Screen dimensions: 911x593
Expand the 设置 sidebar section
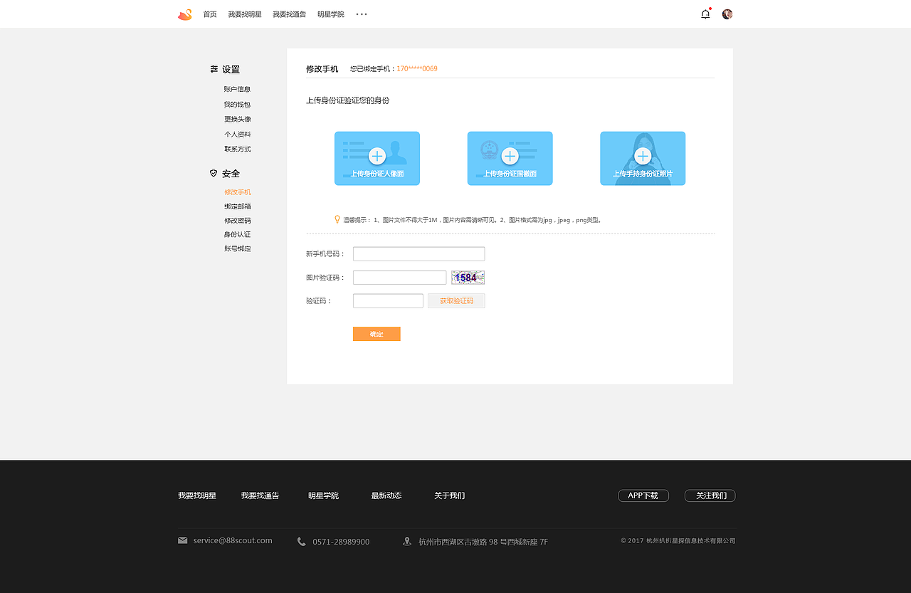pyautogui.click(x=231, y=69)
